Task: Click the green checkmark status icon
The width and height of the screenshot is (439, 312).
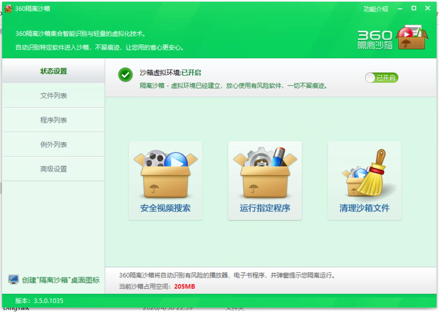Action: (126, 75)
